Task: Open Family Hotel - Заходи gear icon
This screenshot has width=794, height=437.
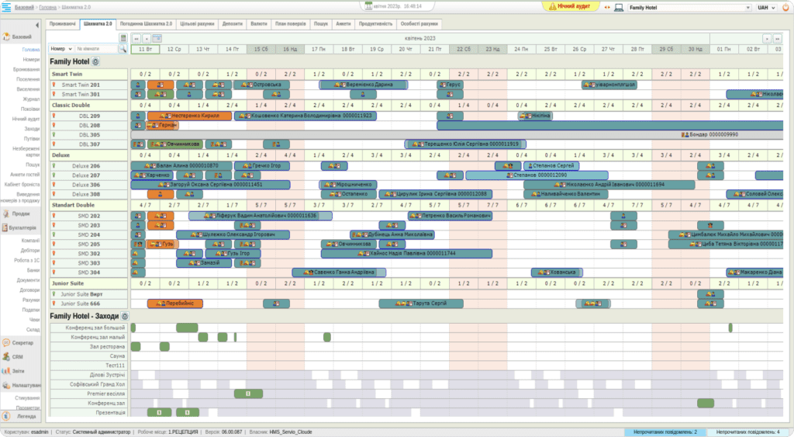Action: (124, 317)
